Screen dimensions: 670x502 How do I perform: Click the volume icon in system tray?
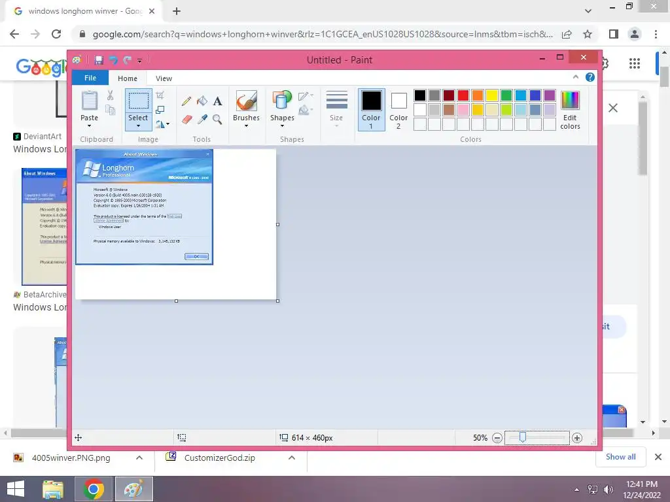click(x=608, y=490)
